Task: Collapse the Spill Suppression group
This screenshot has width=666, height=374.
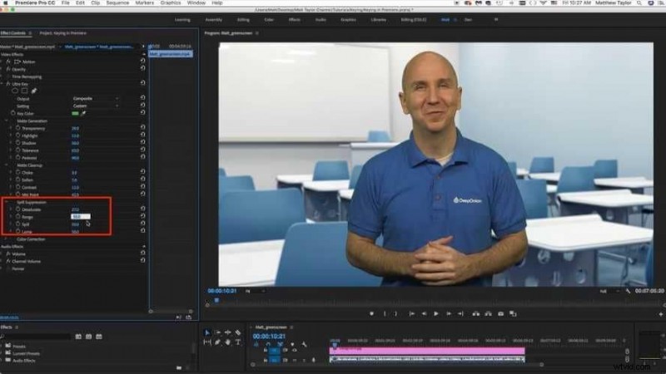Action: point(6,202)
